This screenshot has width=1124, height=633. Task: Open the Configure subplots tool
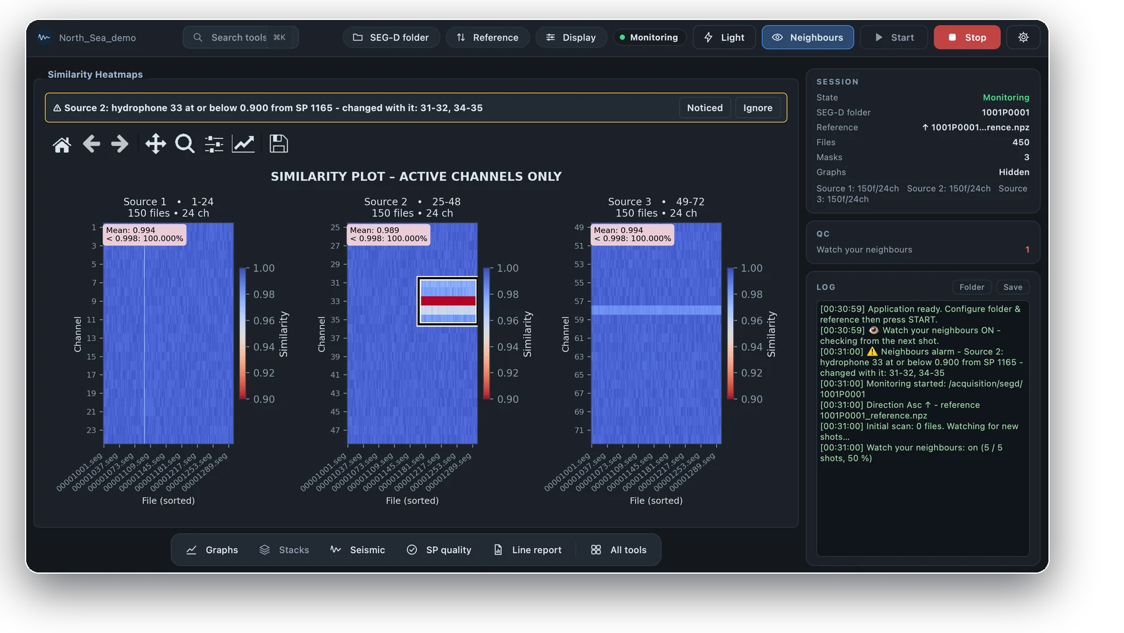[x=214, y=144]
